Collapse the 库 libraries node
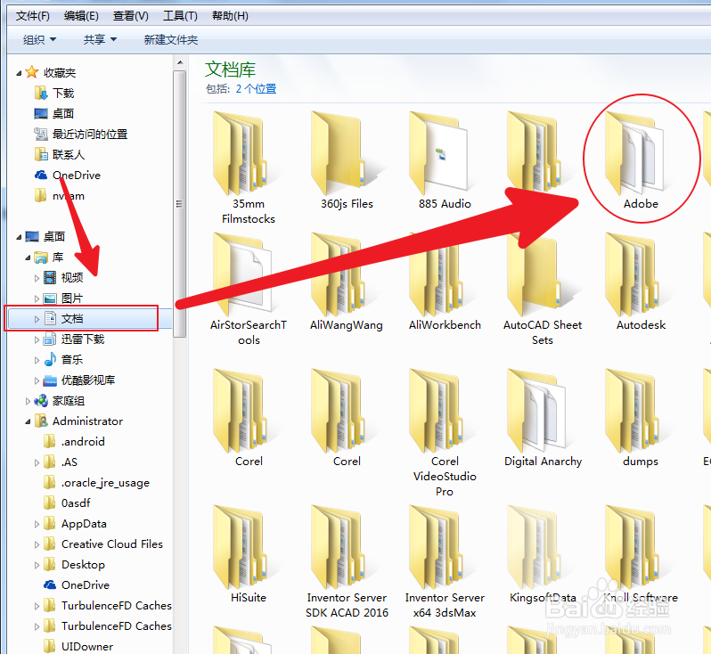711x654 pixels. click(28, 258)
